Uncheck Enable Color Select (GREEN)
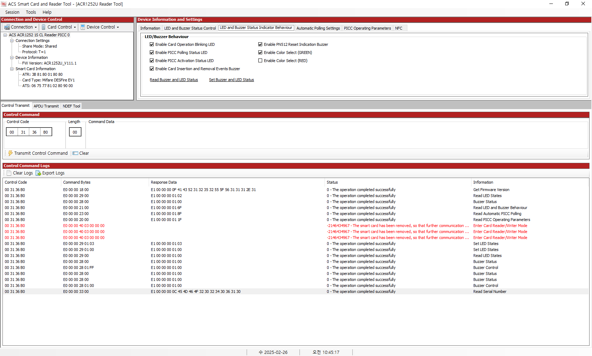This screenshot has width=592, height=356. click(260, 53)
